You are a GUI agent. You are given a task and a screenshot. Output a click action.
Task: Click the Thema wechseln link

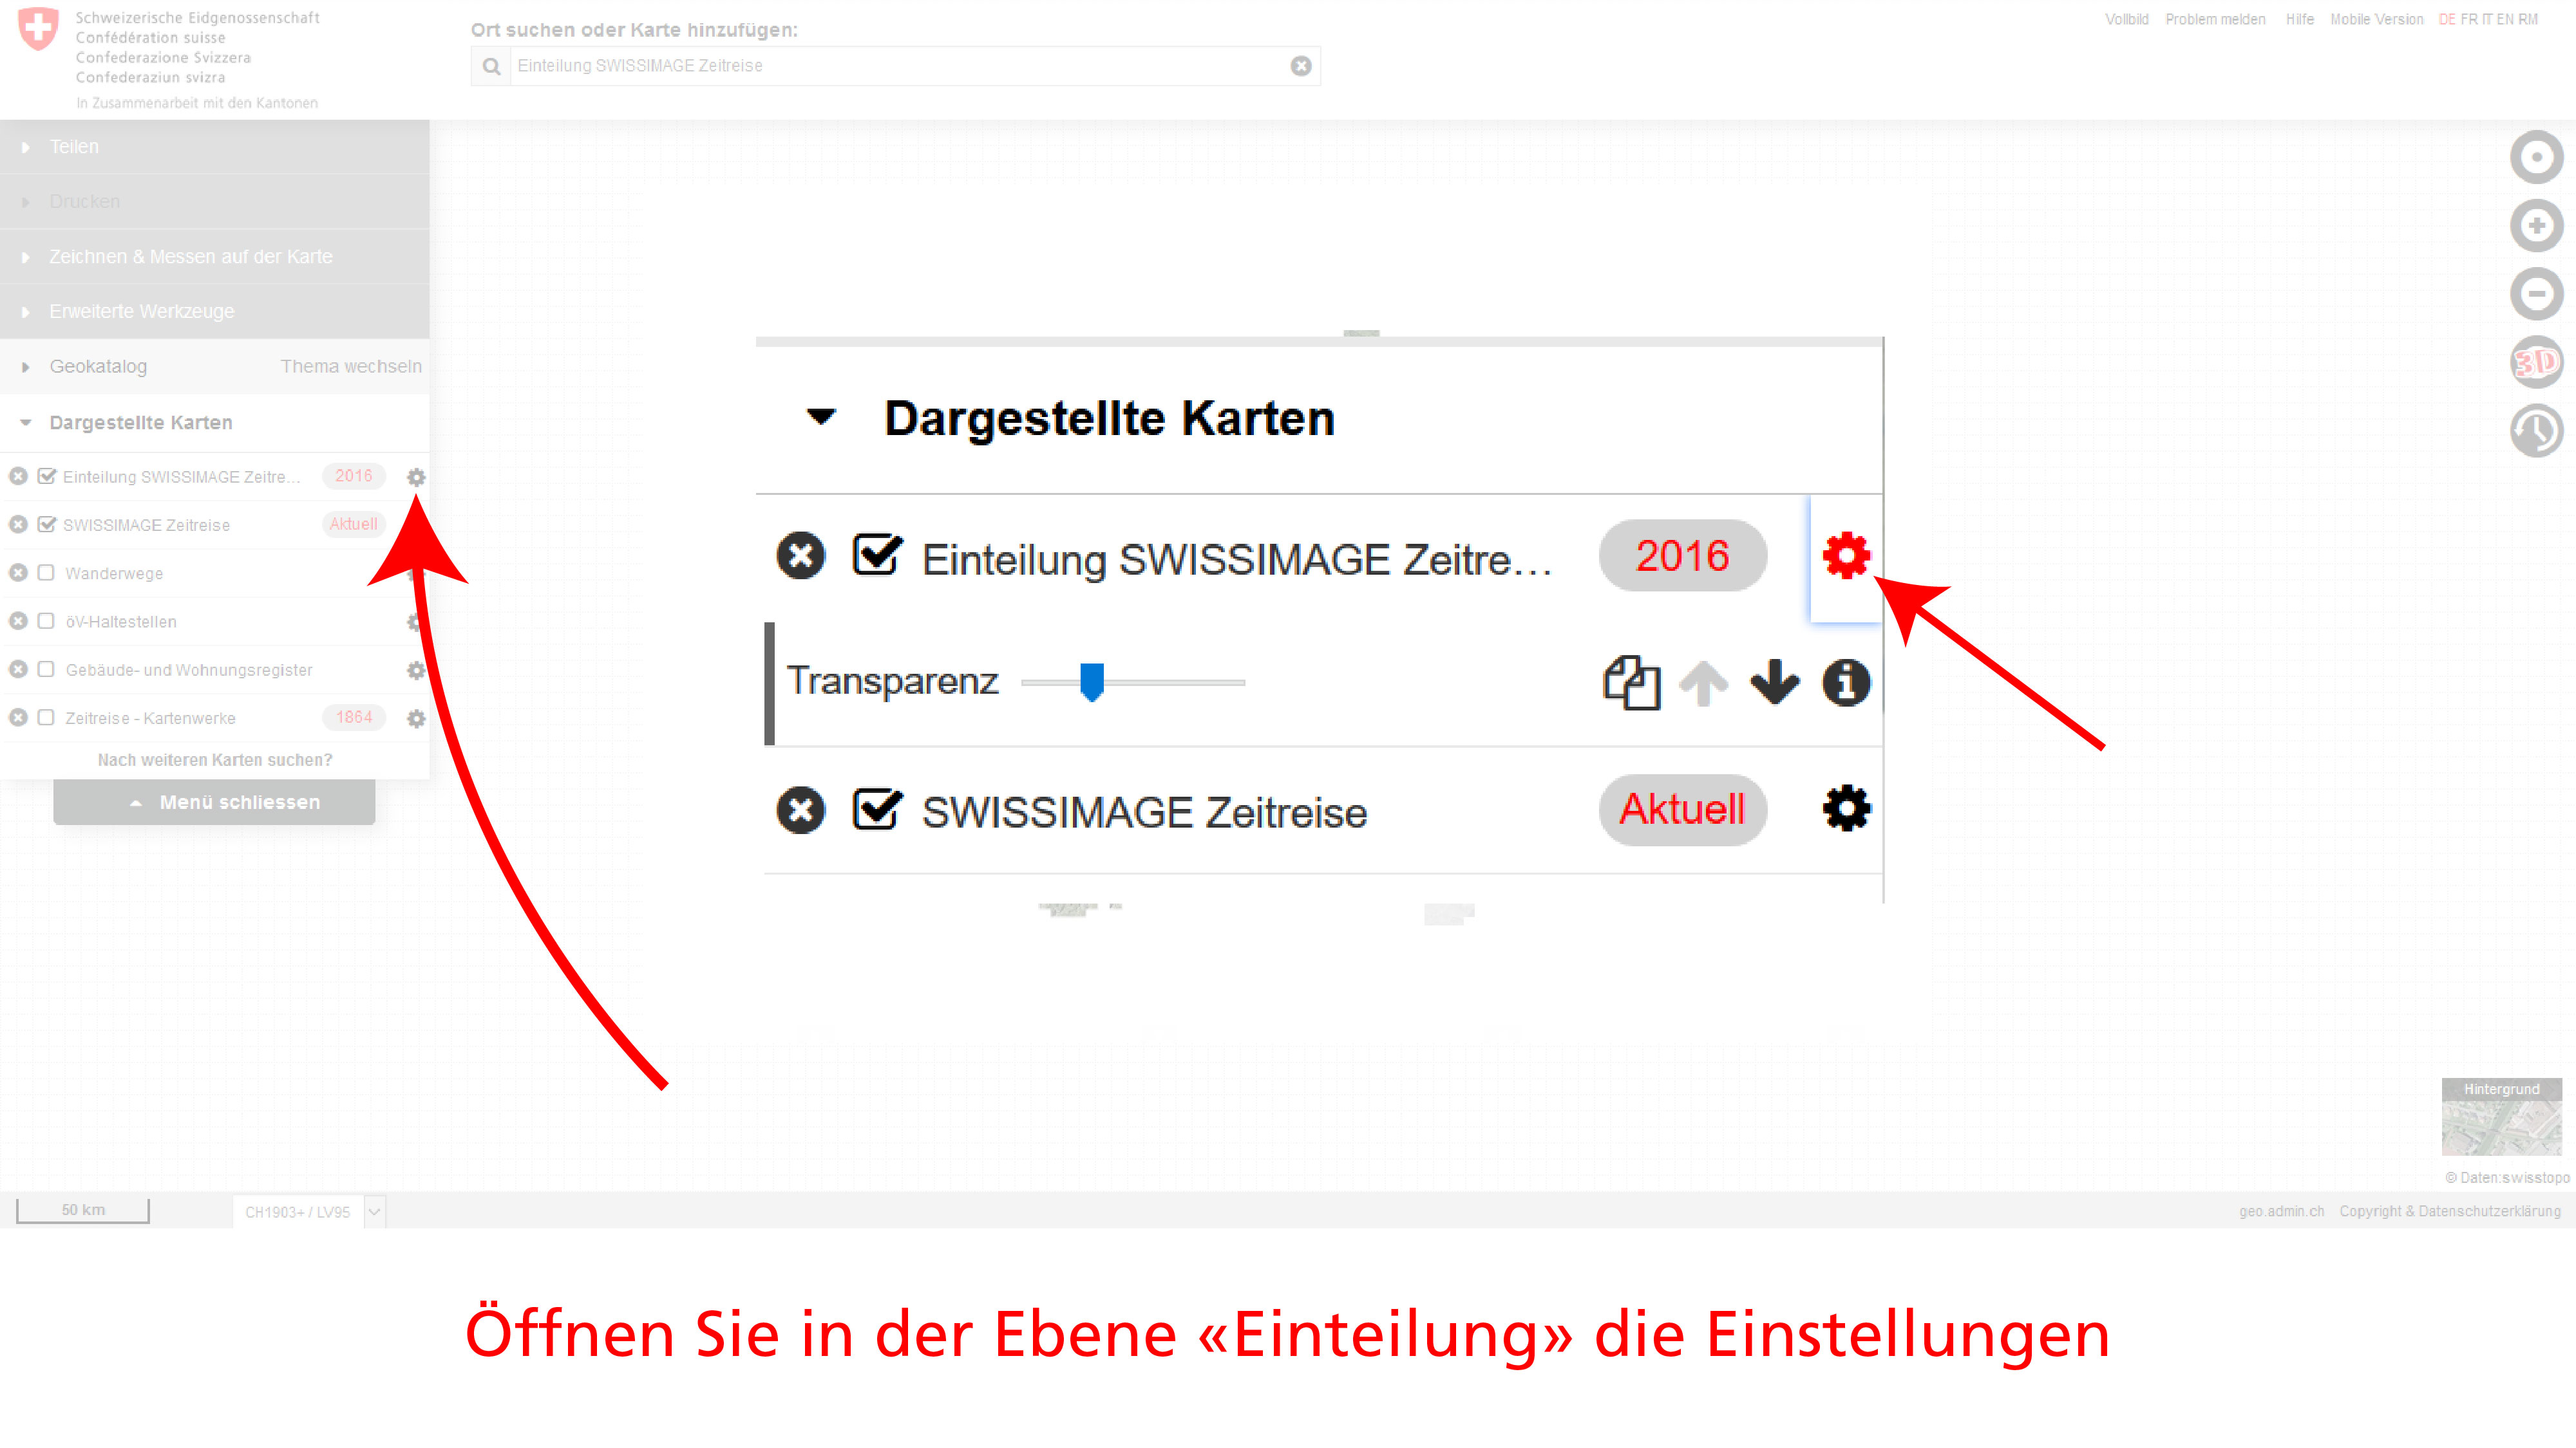351,367
